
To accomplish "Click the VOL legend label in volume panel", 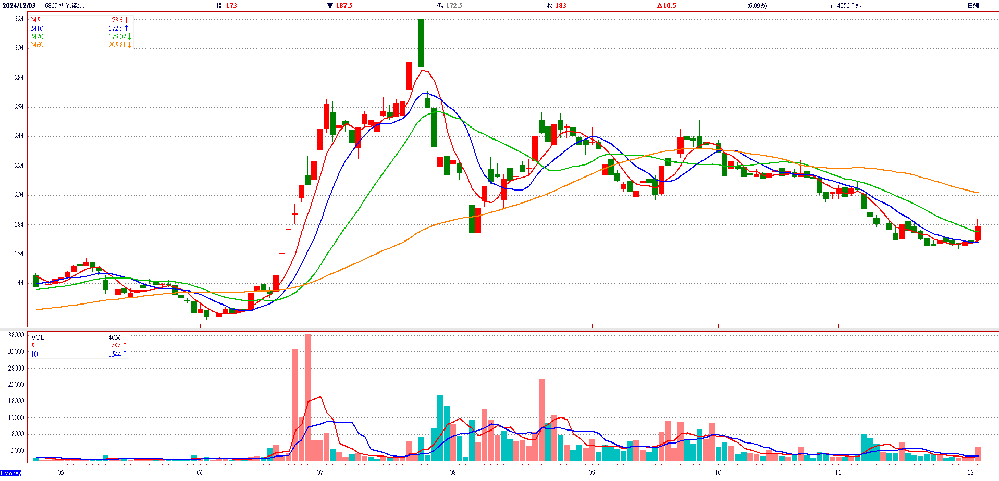I will point(38,337).
